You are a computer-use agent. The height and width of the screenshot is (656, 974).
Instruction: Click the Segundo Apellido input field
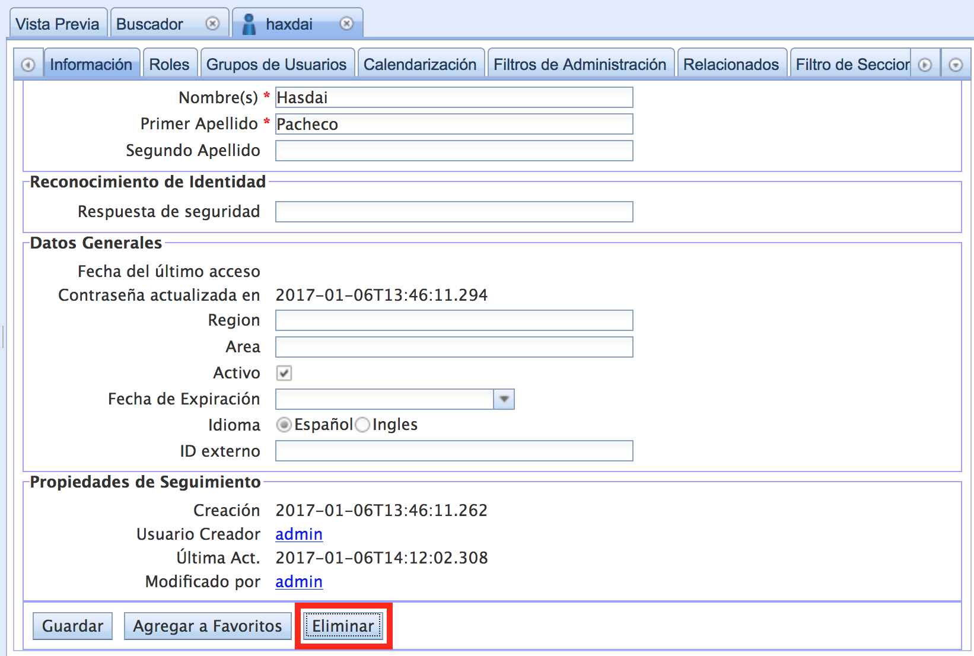pos(454,151)
